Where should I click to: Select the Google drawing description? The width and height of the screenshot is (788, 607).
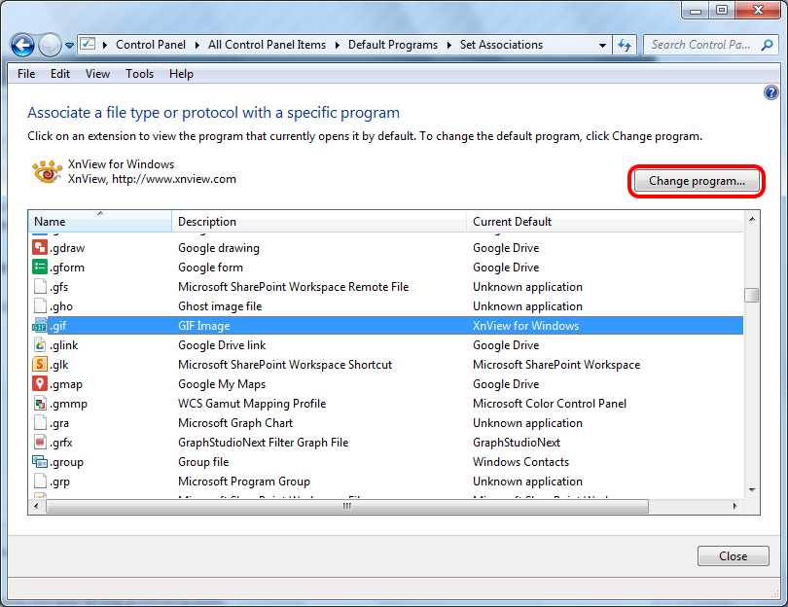pyautogui.click(x=219, y=248)
